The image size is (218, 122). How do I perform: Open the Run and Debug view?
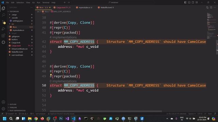tap(3, 29)
